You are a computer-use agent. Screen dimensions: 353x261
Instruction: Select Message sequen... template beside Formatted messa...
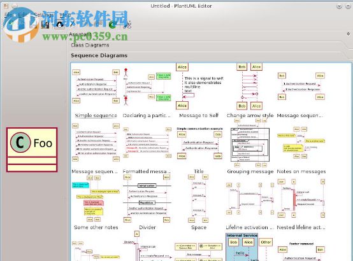95,148
